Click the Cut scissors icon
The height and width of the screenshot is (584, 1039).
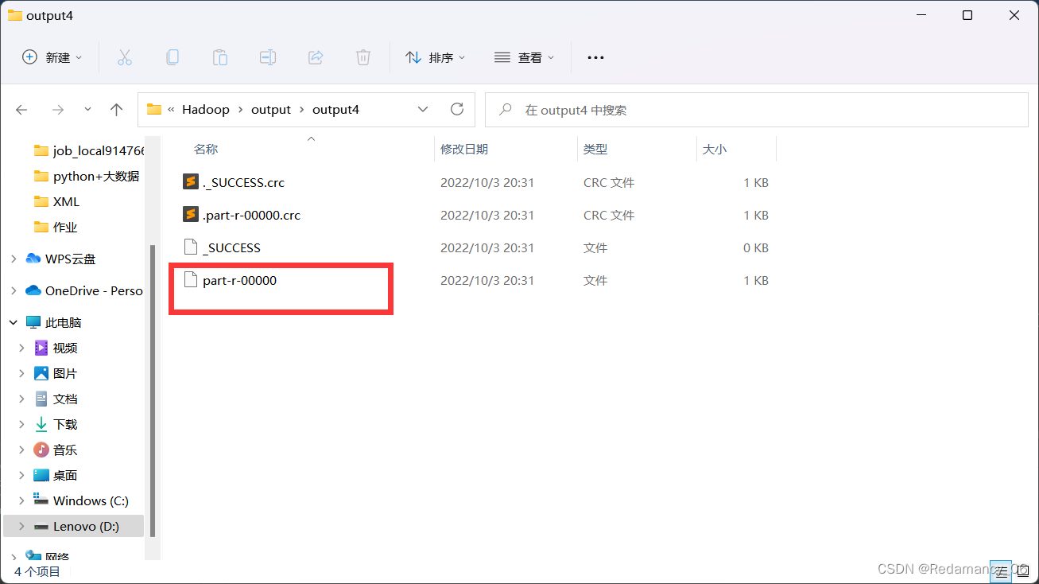click(124, 57)
